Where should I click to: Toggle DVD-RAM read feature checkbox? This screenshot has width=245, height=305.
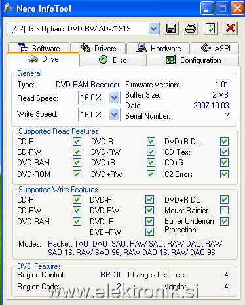[77, 163]
